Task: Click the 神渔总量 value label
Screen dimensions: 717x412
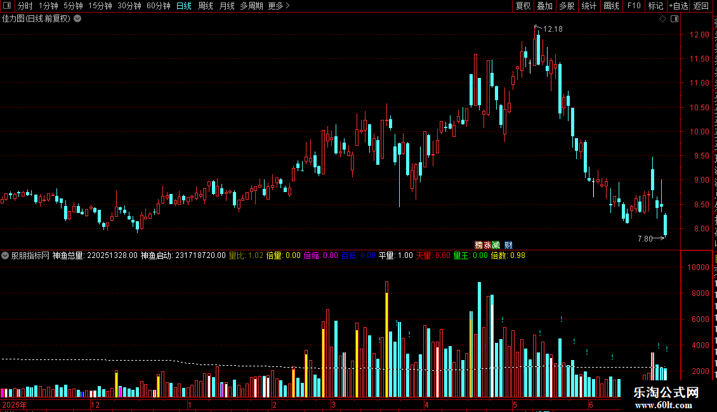Action: tap(95, 256)
